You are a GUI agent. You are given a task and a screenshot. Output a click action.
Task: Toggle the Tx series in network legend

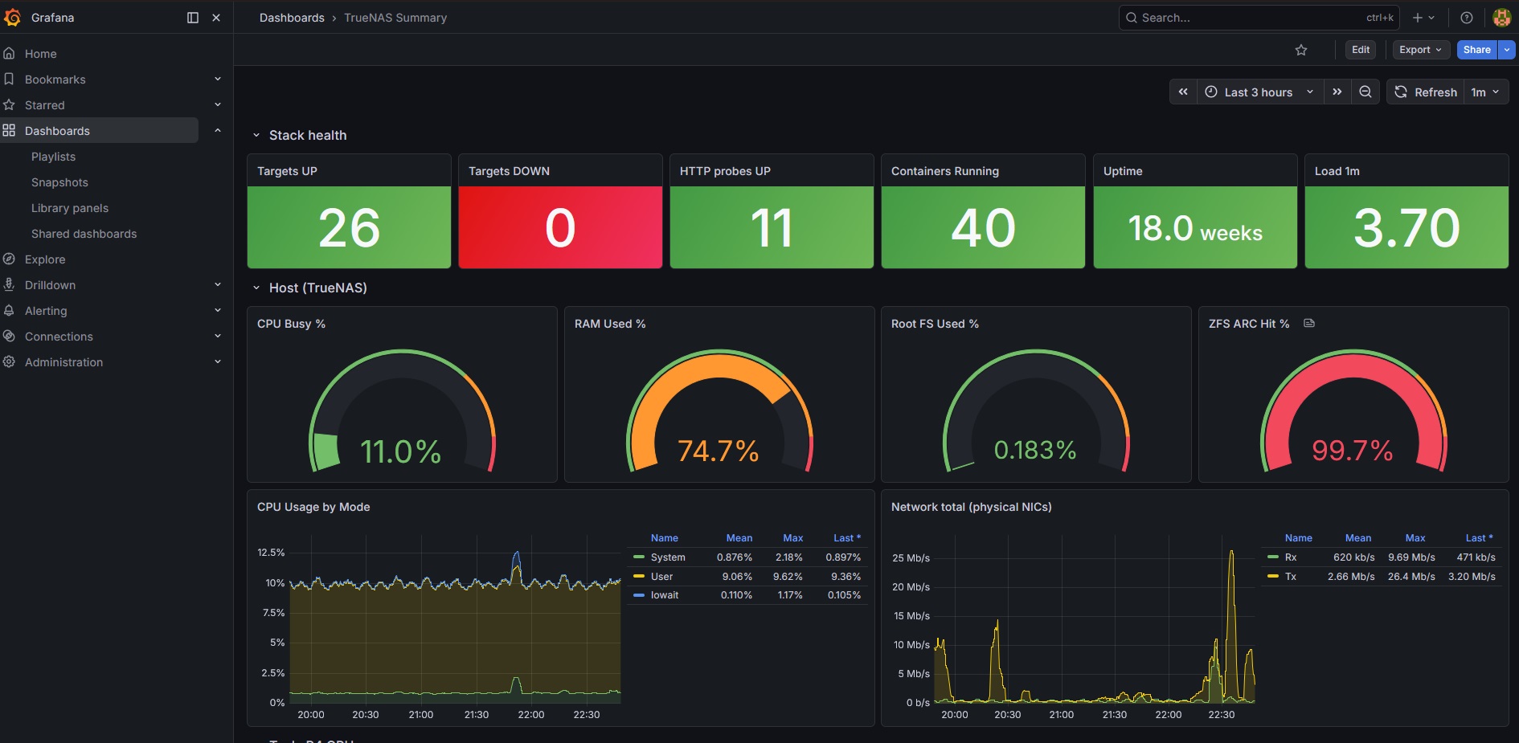tap(1290, 577)
